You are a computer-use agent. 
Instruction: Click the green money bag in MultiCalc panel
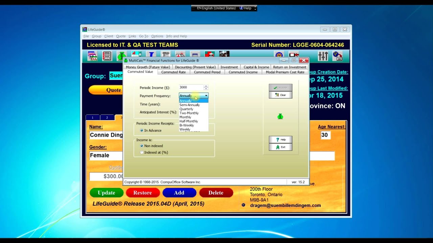click(x=280, y=116)
